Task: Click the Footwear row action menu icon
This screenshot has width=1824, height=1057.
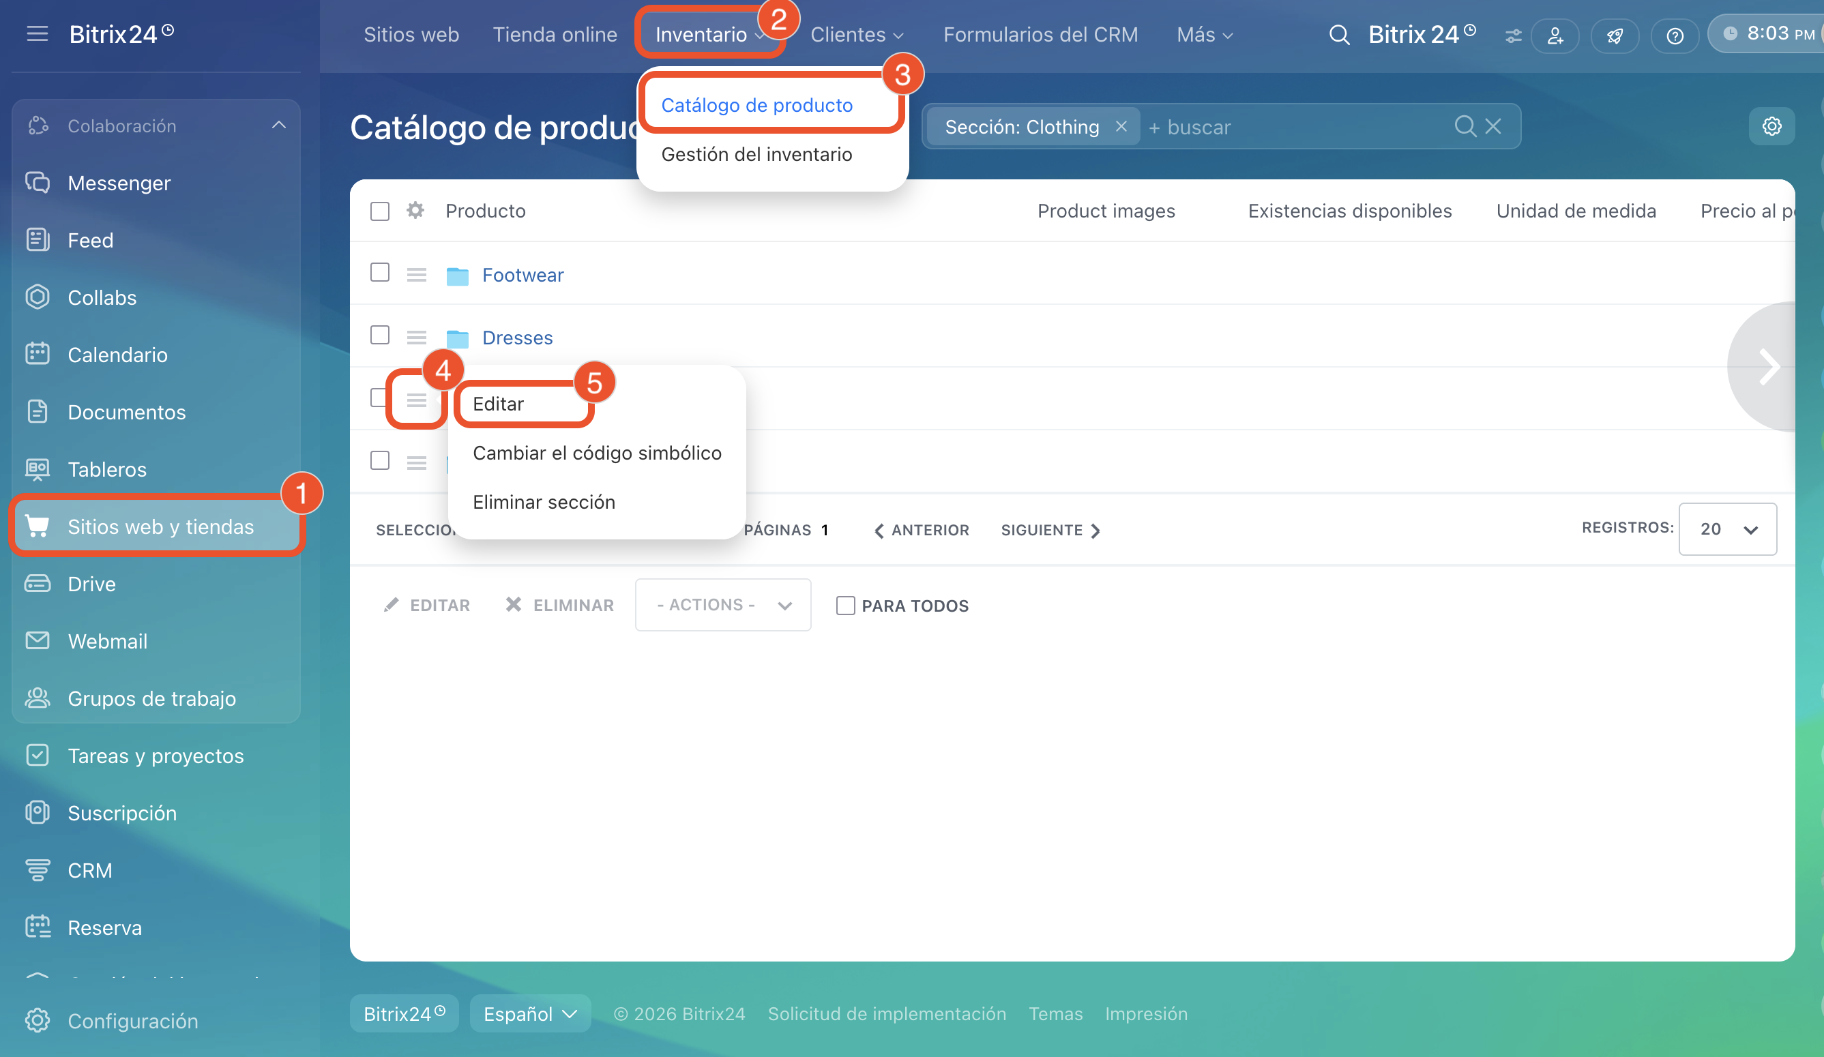Action: tap(416, 275)
